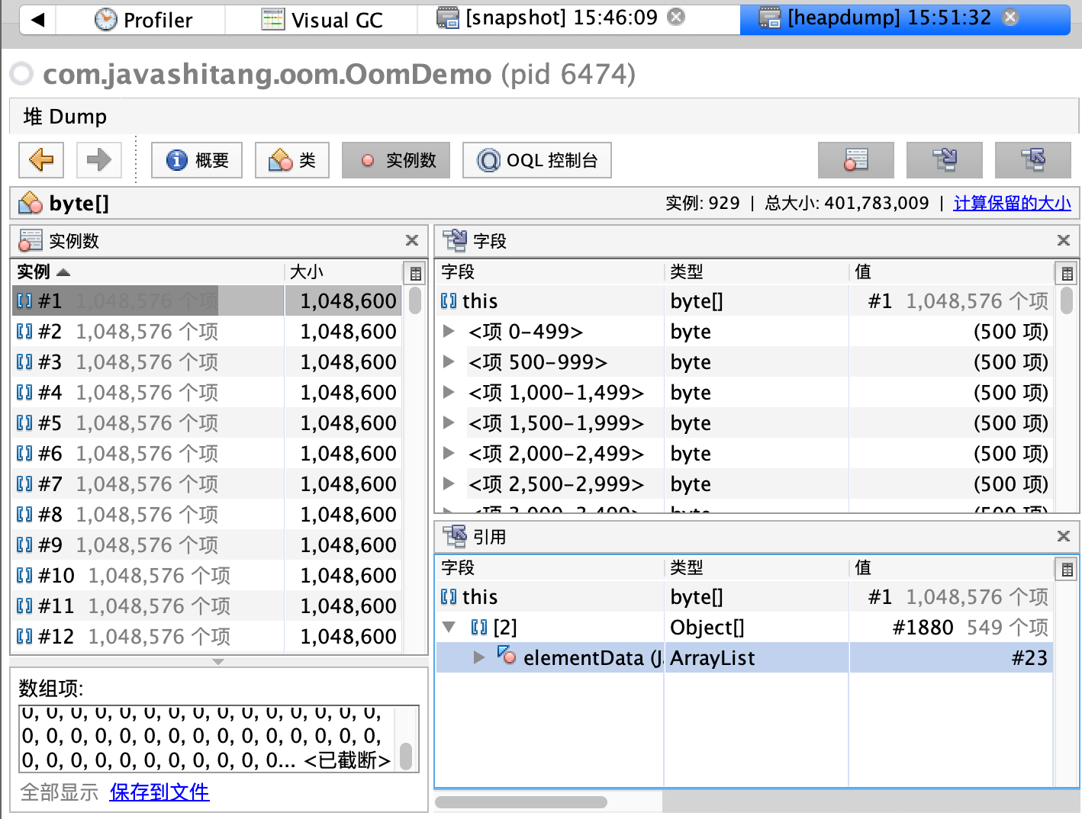
Task: Open references table column chooser icon
Action: coord(1067,568)
